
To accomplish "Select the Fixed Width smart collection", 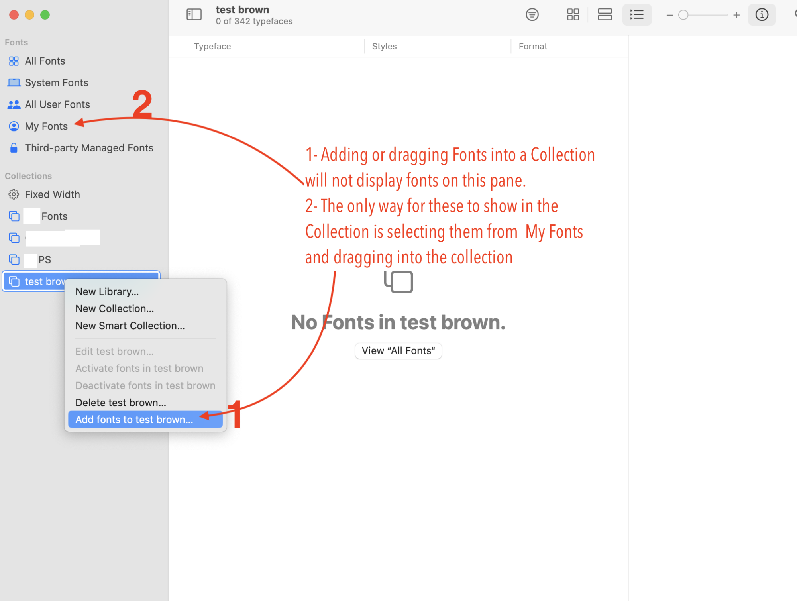I will pyautogui.click(x=52, y=194).
